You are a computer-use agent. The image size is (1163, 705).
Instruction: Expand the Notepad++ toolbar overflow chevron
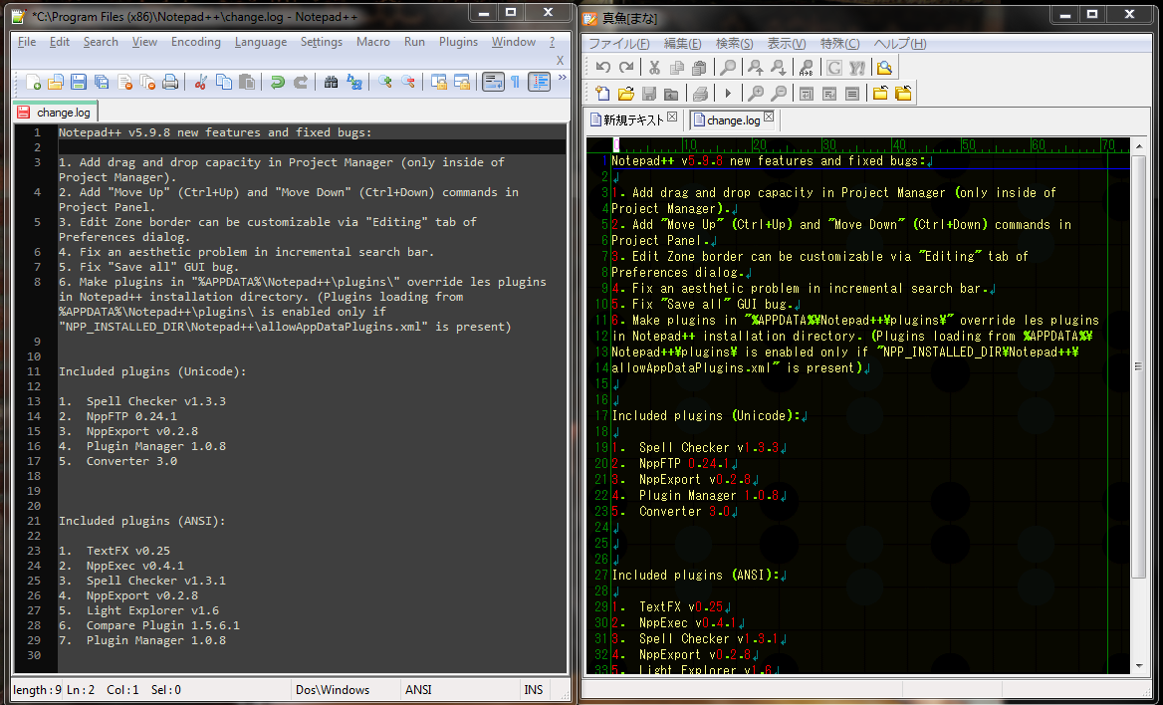click(562, 77)
